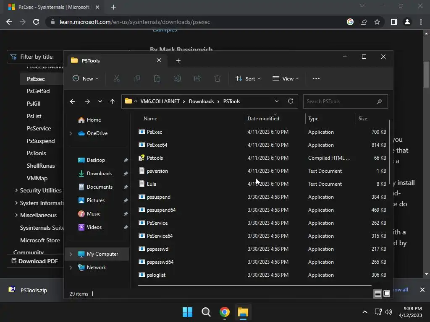Refresh the PSTools folder view
This screenshot has width=430, height=322.
click(x=291, y=101)
